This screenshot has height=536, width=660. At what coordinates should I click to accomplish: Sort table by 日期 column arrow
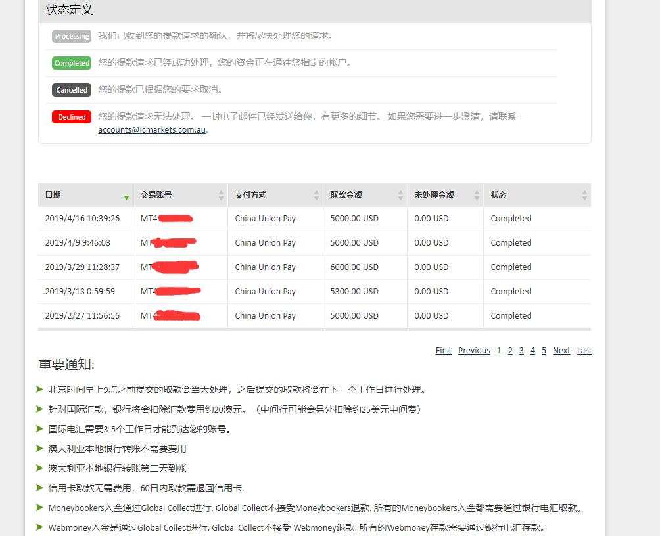(126, 197)
